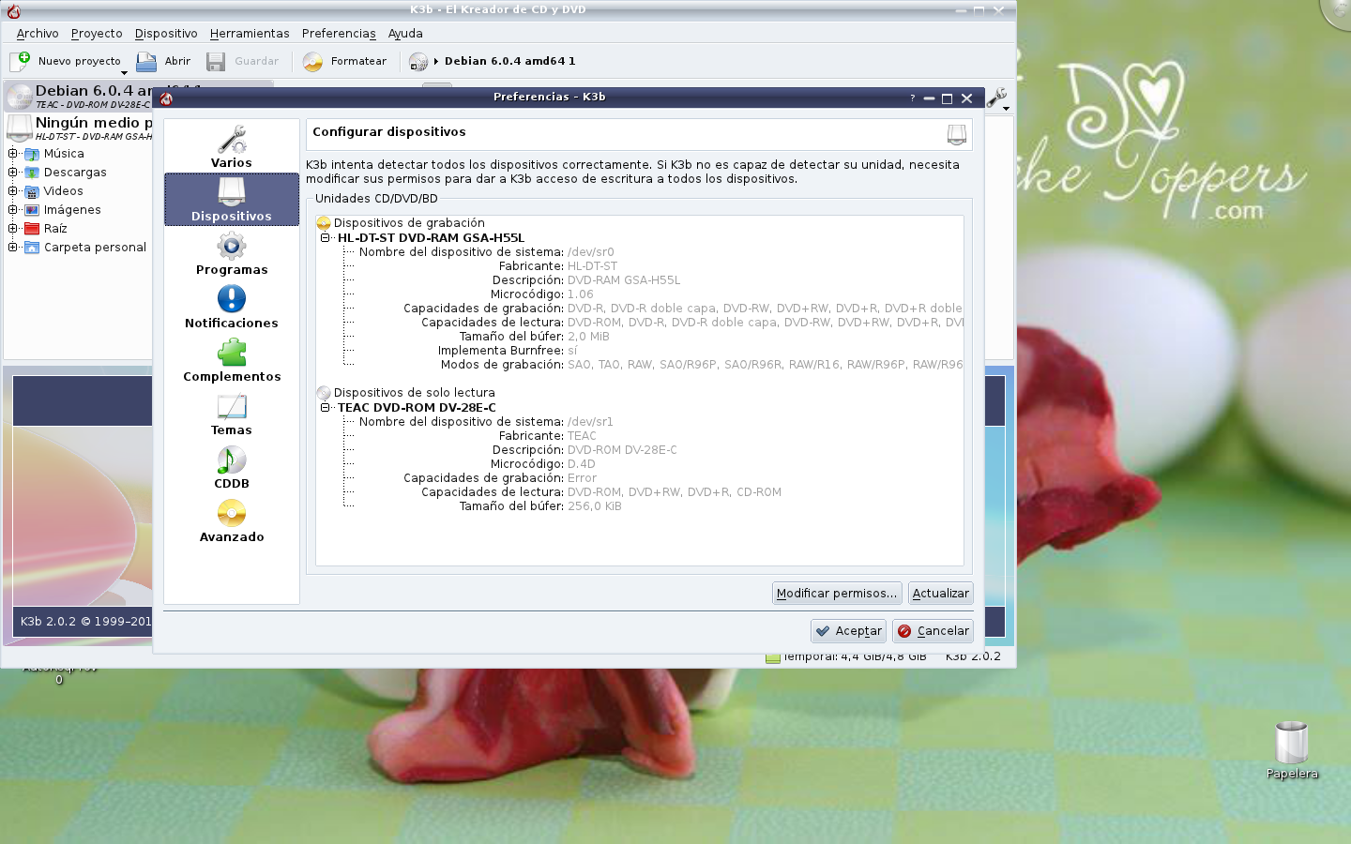Expand the Imágenes folder in the tree
The image size is (1351, 844).
pyautogui.click(x=13, y=210)
